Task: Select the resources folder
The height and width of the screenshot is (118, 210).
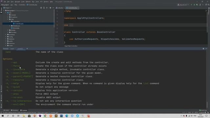Action: pyautogui.click(x=12, y=43)
